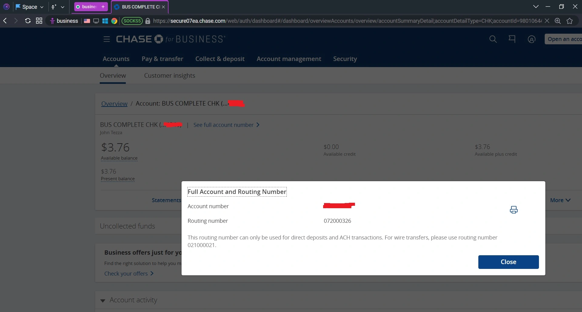The width and height of the screenshot is (582, 312).
Task: Open the Chase site search
Action: pos(493,39)
